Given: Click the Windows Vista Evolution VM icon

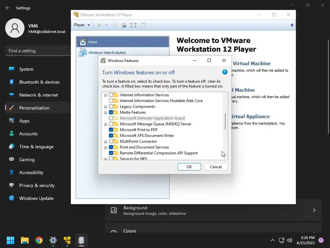Looking at the screenshot, I should (83, 52).
